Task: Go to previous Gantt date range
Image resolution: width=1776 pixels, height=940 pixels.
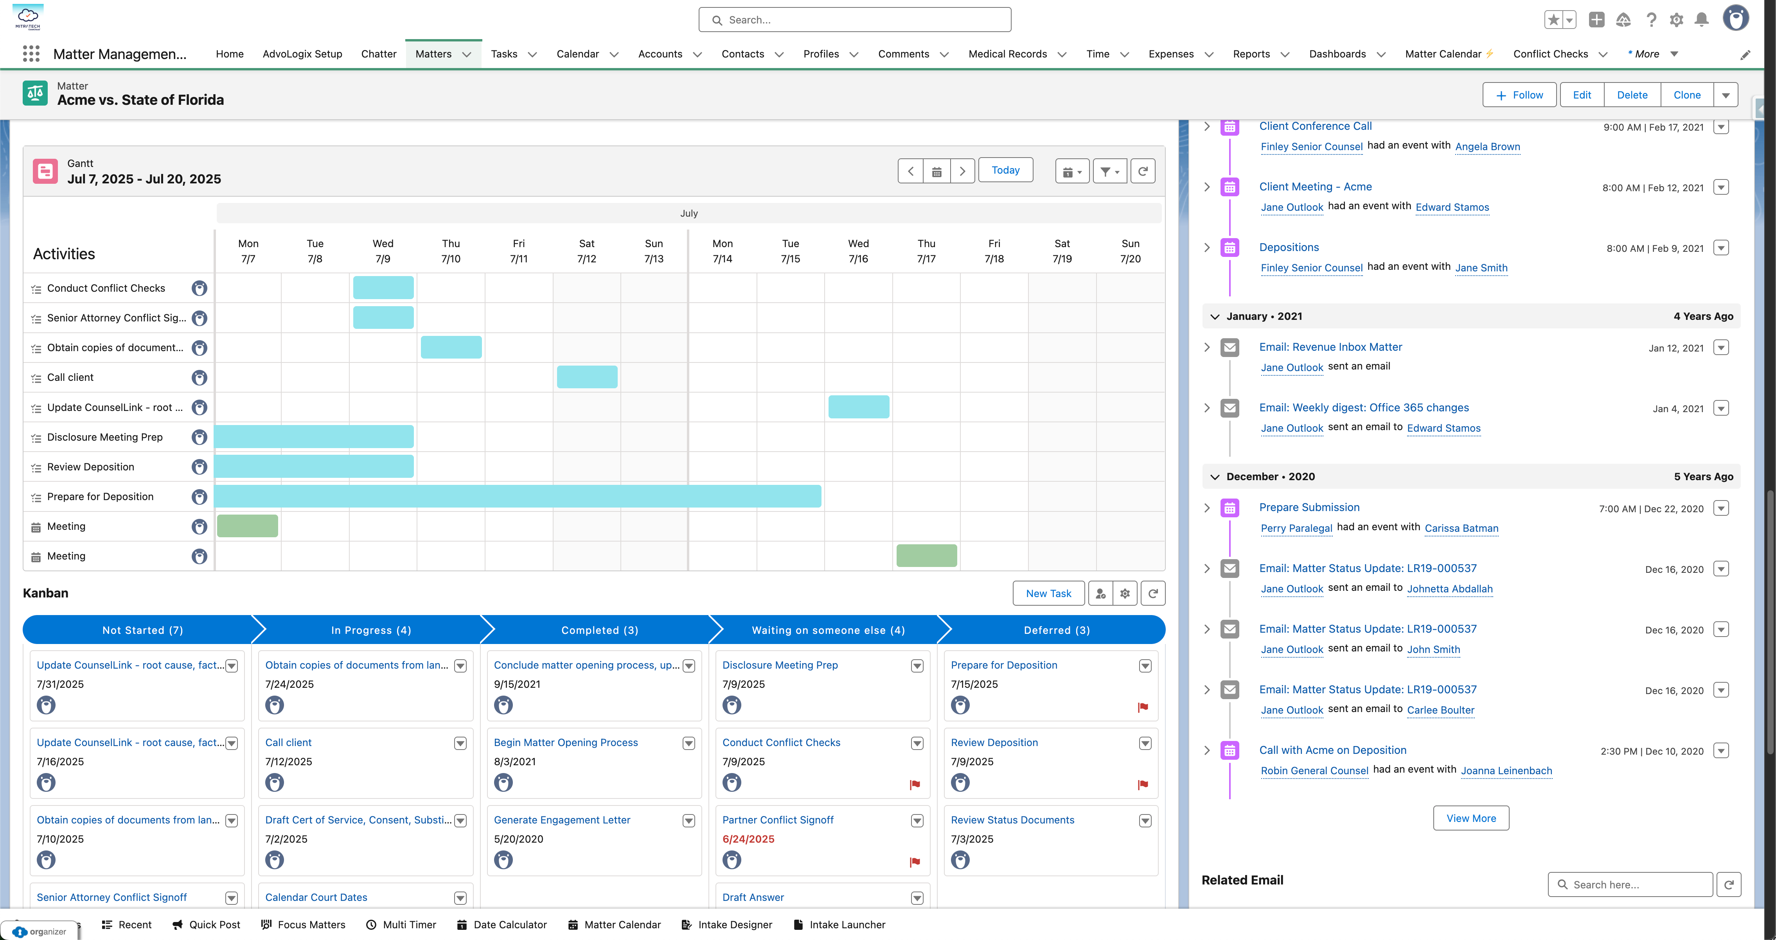Action: pos(910,171)
